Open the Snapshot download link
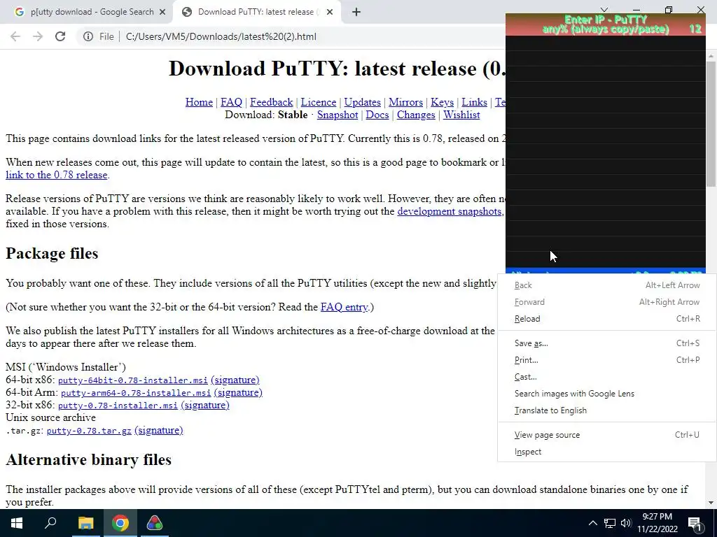717x537 pixels. (337, 115)
